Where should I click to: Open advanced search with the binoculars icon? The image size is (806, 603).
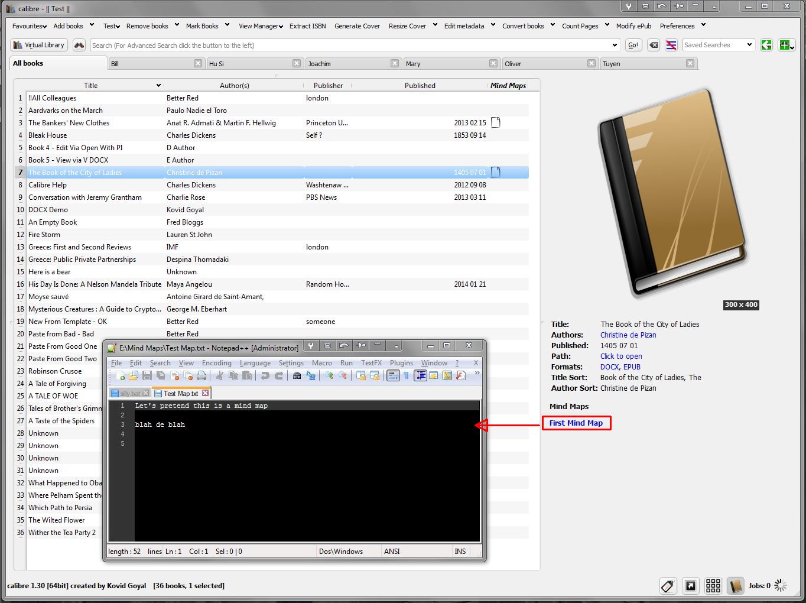(x=79, y=45)
